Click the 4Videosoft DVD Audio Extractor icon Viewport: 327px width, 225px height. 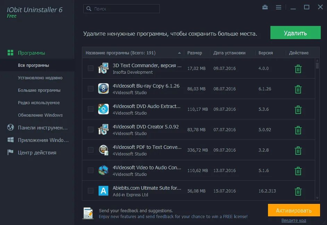click(x=103, y=109)
